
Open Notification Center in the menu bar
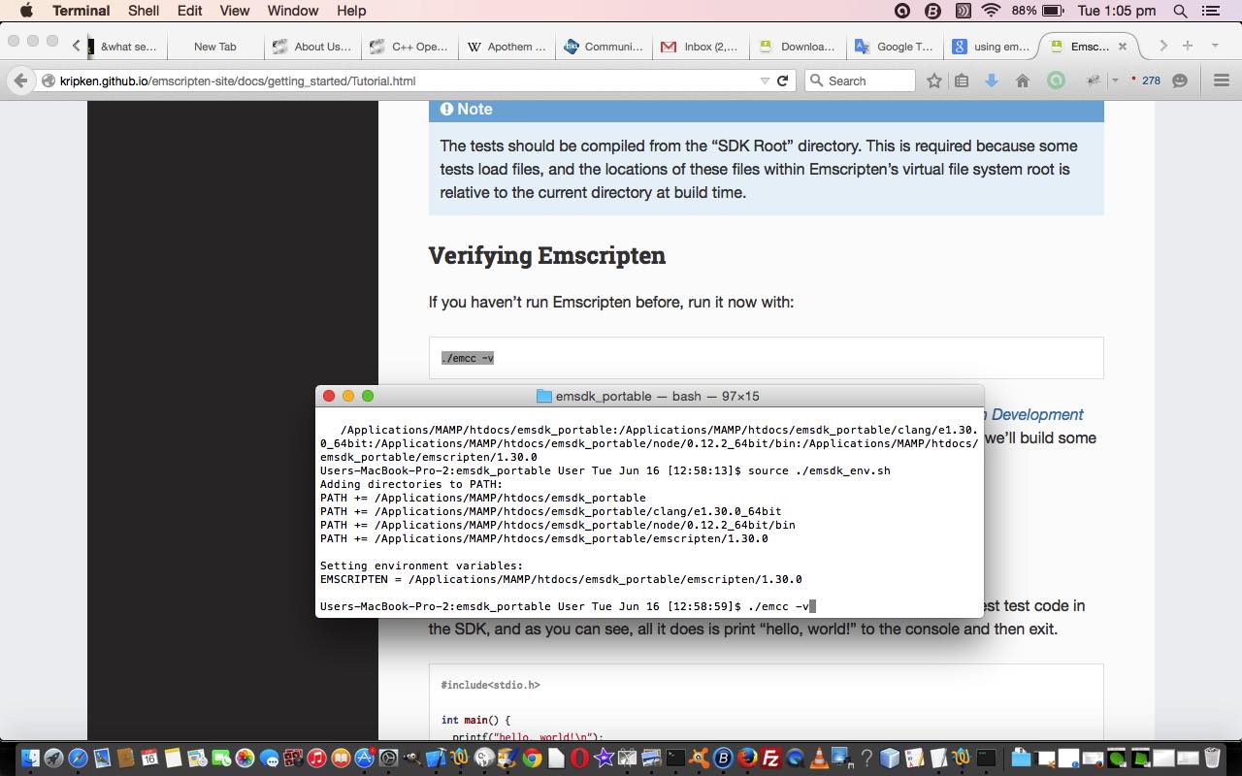click(x=1210, y=11)
